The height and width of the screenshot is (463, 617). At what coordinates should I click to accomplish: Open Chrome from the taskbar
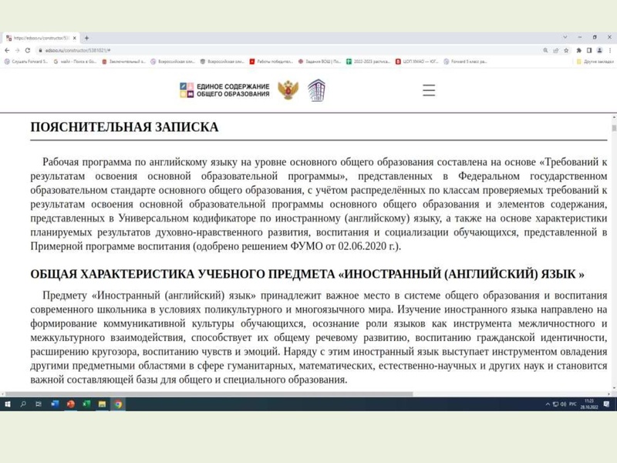(x=118, y=404)
